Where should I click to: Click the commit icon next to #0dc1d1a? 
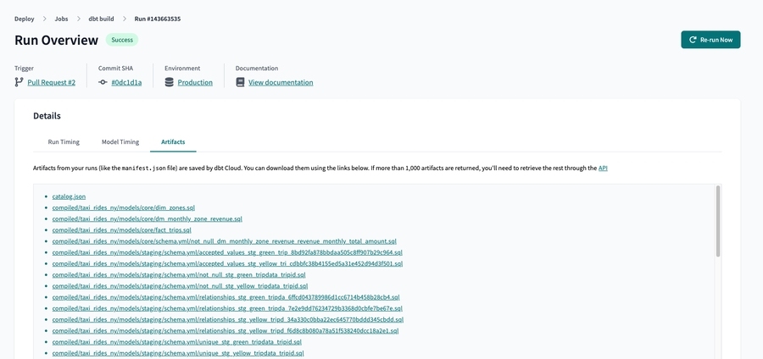pyautogui.click(x=103, y=82)
